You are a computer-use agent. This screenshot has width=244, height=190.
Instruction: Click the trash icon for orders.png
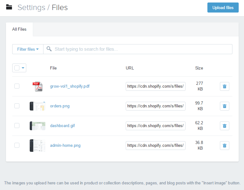click(x=224, y=106)
